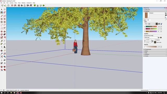Click the current material preview thumbnail
Screen dimensions: 167x94
tap(146, 15)
